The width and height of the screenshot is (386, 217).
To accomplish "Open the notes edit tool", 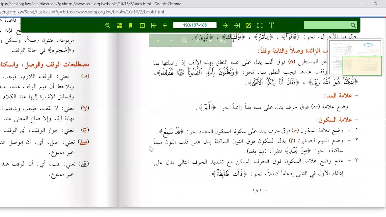I will 248,26.
